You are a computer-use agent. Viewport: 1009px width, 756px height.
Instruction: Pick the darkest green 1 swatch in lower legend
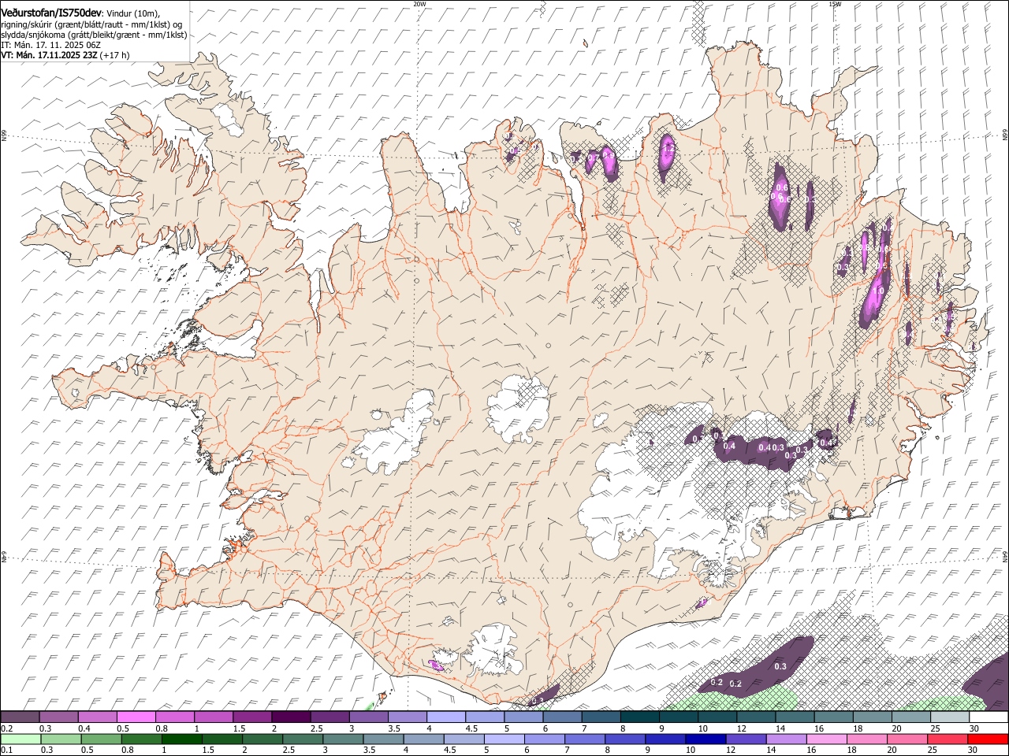[181, 739]
